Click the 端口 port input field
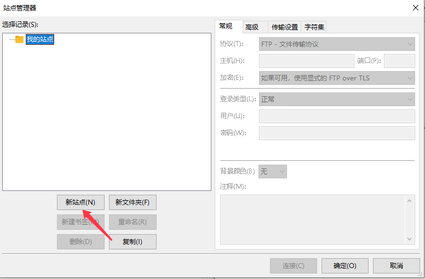 point(399,61)
